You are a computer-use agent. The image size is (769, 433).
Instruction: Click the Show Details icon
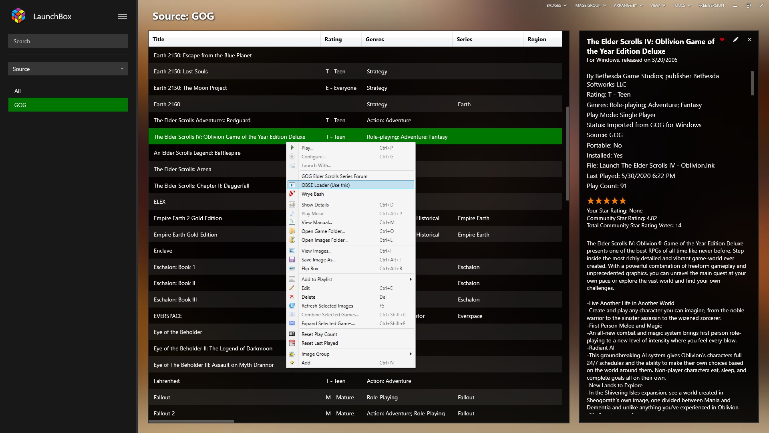292,204
